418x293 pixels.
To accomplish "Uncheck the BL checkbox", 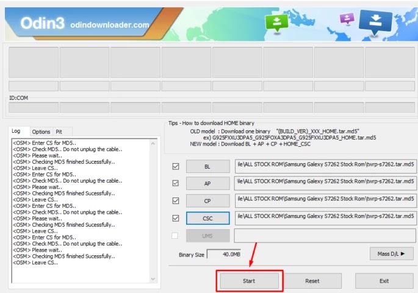I will point(176,166).
